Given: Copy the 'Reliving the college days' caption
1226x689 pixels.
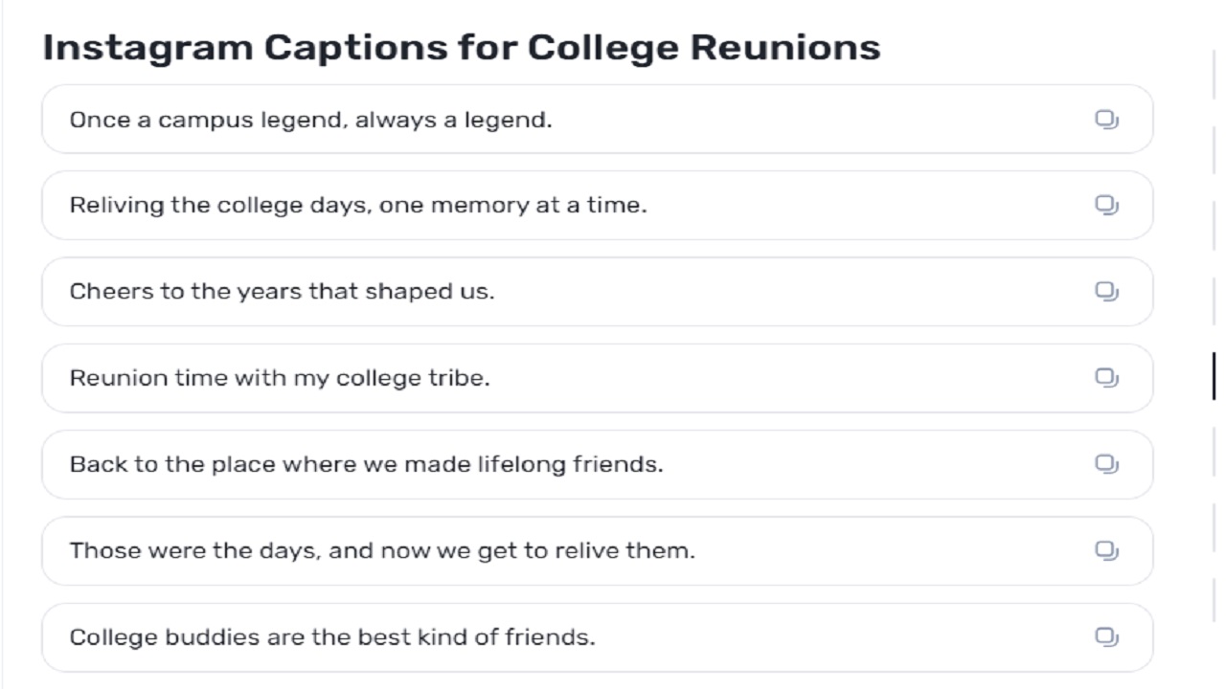Looking at the screenshot, I should pyautogui.click(x=1106, y=206).
